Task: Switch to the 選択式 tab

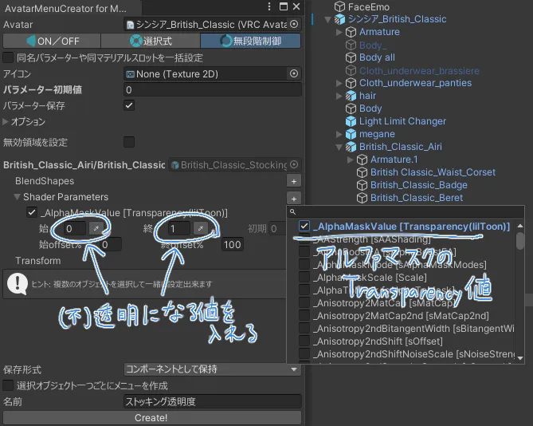Action: [x=150, y=40]
